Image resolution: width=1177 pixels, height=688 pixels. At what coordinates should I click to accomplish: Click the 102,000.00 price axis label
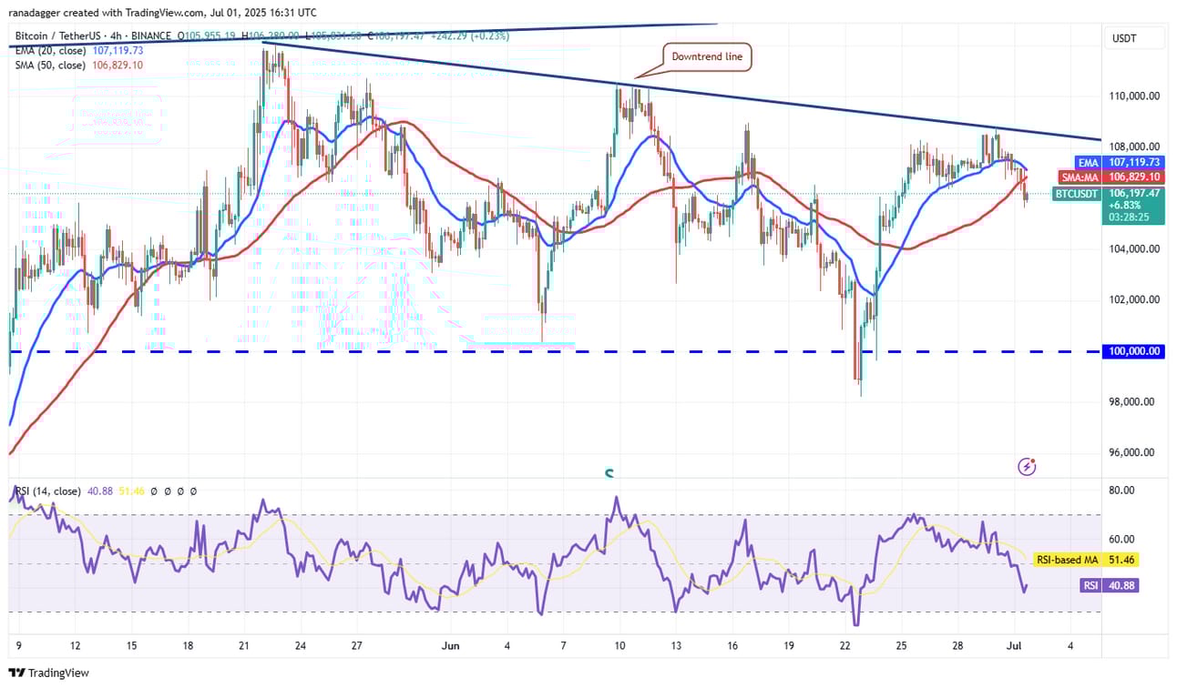point(1132,299)
